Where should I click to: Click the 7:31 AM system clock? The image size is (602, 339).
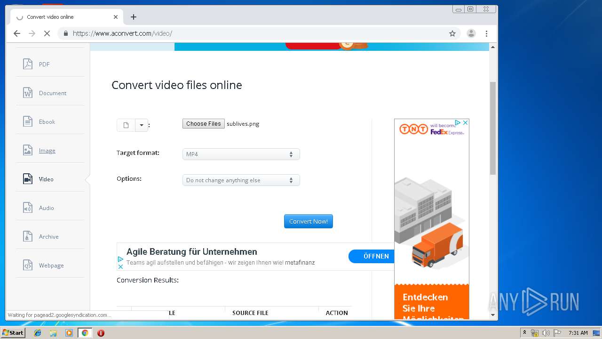coord(578,333)
